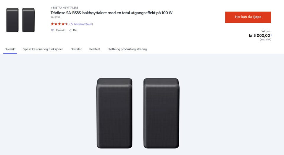
Task: Click the small speaker thumbnail in the header
Action: click(x=20, y=20)
